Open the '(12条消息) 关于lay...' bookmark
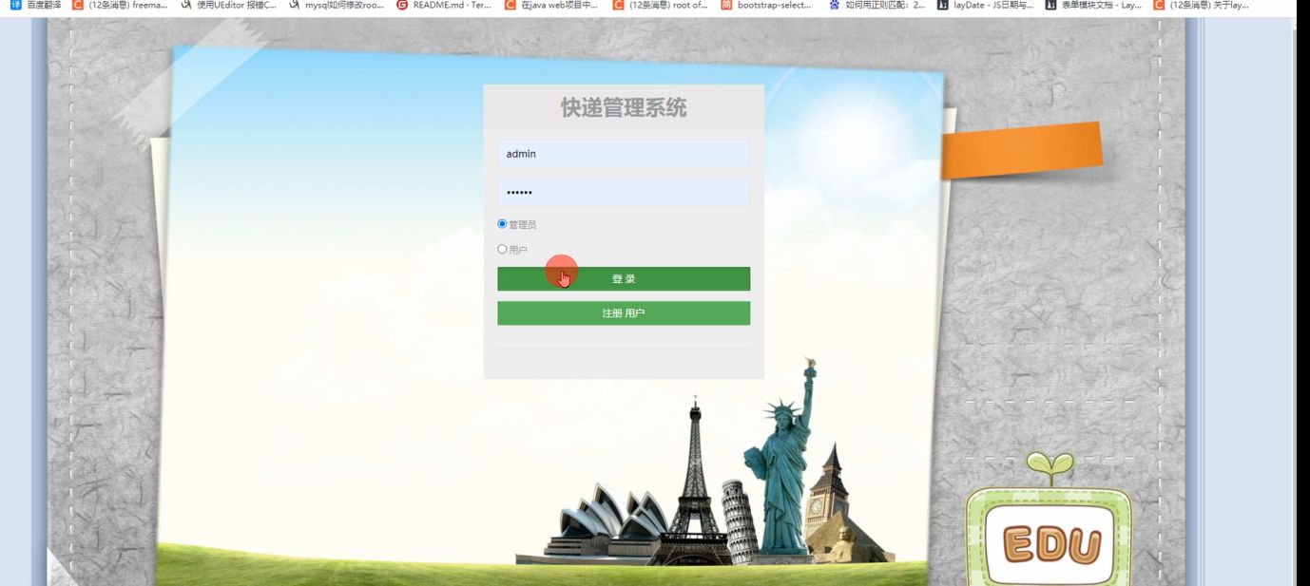The width and height of the screenshot is (1310, 586). pyautogui.click(x=1201, y=5)
